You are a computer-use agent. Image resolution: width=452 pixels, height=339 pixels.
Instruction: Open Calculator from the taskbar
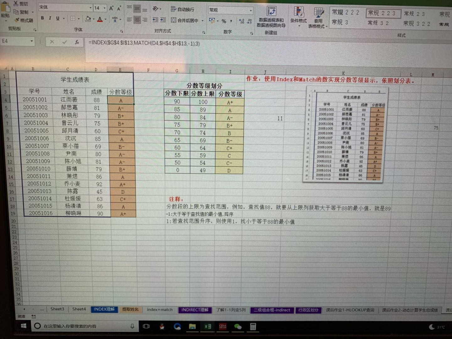click(253, 326)
